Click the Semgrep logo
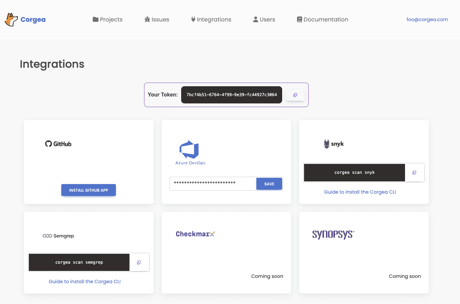Viewport: 460px width, 304px height. click(x=58, y=236)
